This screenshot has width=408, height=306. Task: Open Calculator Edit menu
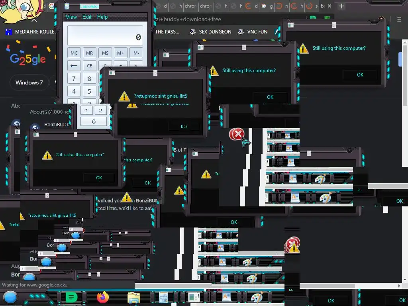(x=87, y=17)
